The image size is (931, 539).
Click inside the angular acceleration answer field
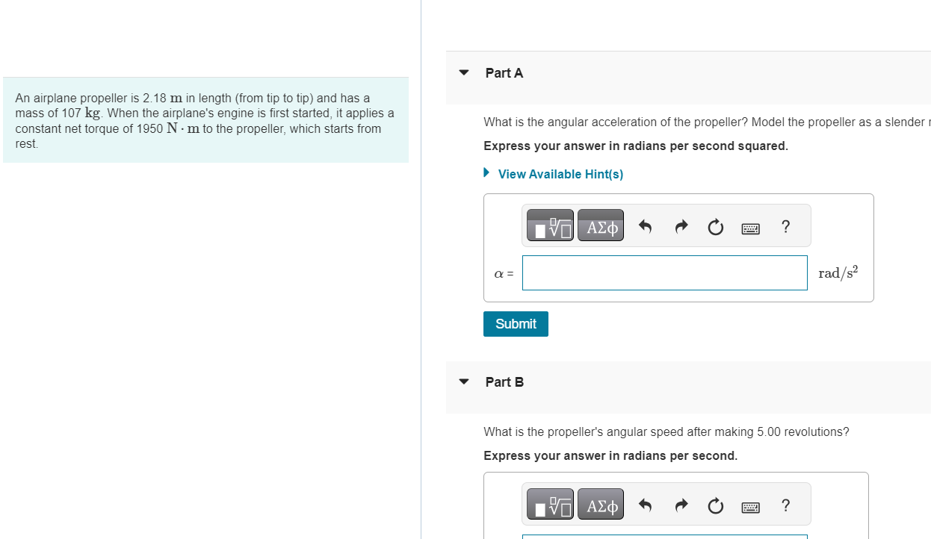point(664,272)
